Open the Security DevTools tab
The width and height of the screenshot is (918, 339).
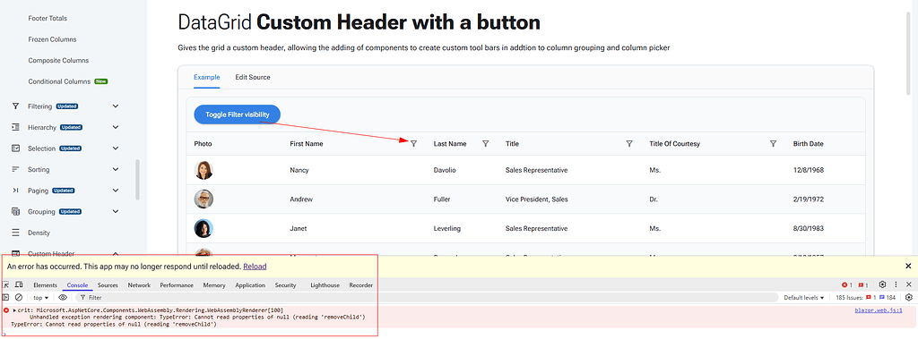pos(286,285)
